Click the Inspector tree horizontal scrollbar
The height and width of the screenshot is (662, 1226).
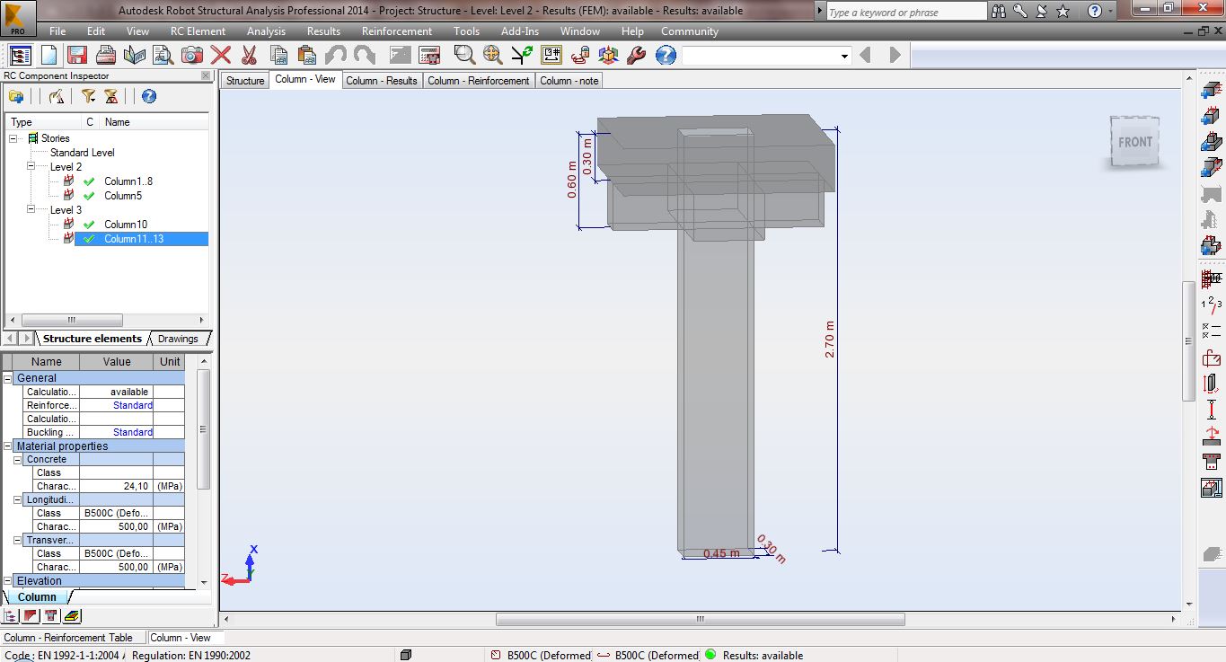[x=72, y=320]
